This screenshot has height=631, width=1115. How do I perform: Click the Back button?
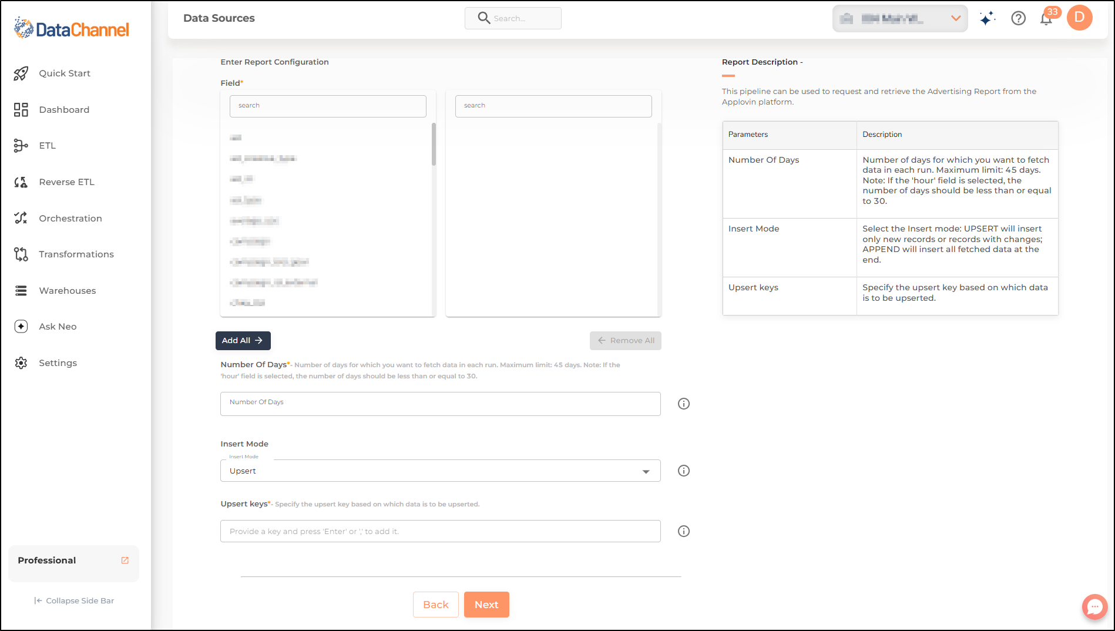click(435, 605)
